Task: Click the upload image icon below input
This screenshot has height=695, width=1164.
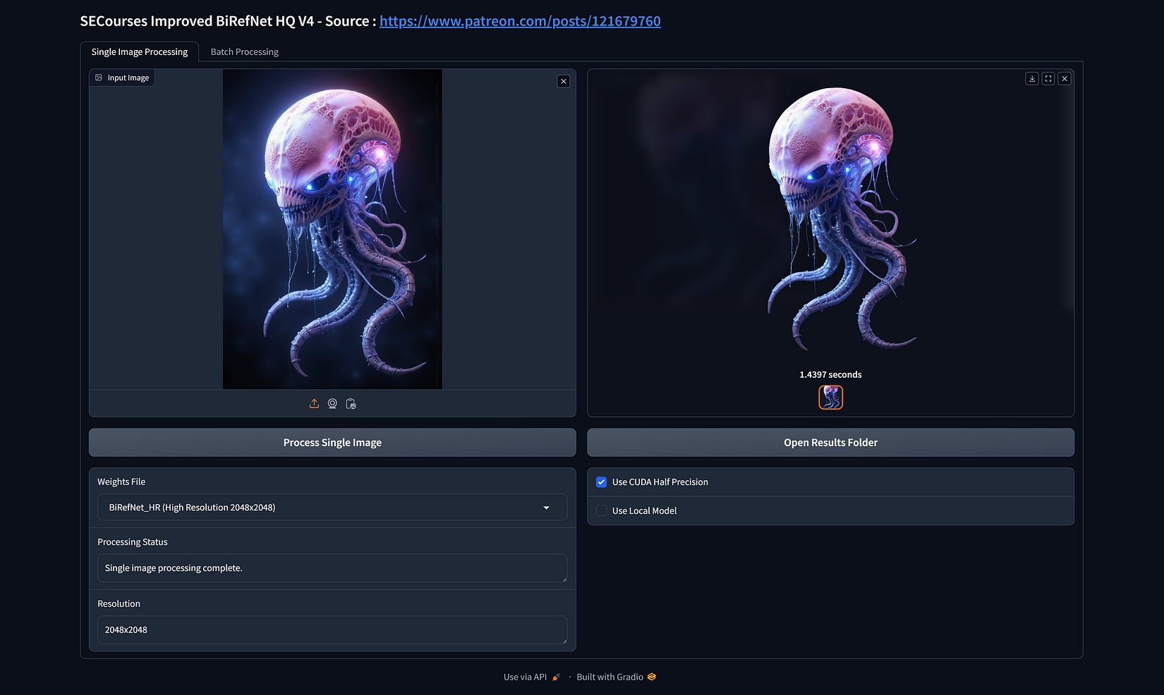Action: 314,404
